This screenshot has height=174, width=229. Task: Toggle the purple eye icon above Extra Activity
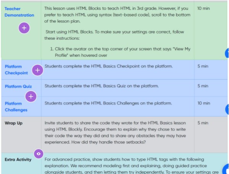(38, 153)
